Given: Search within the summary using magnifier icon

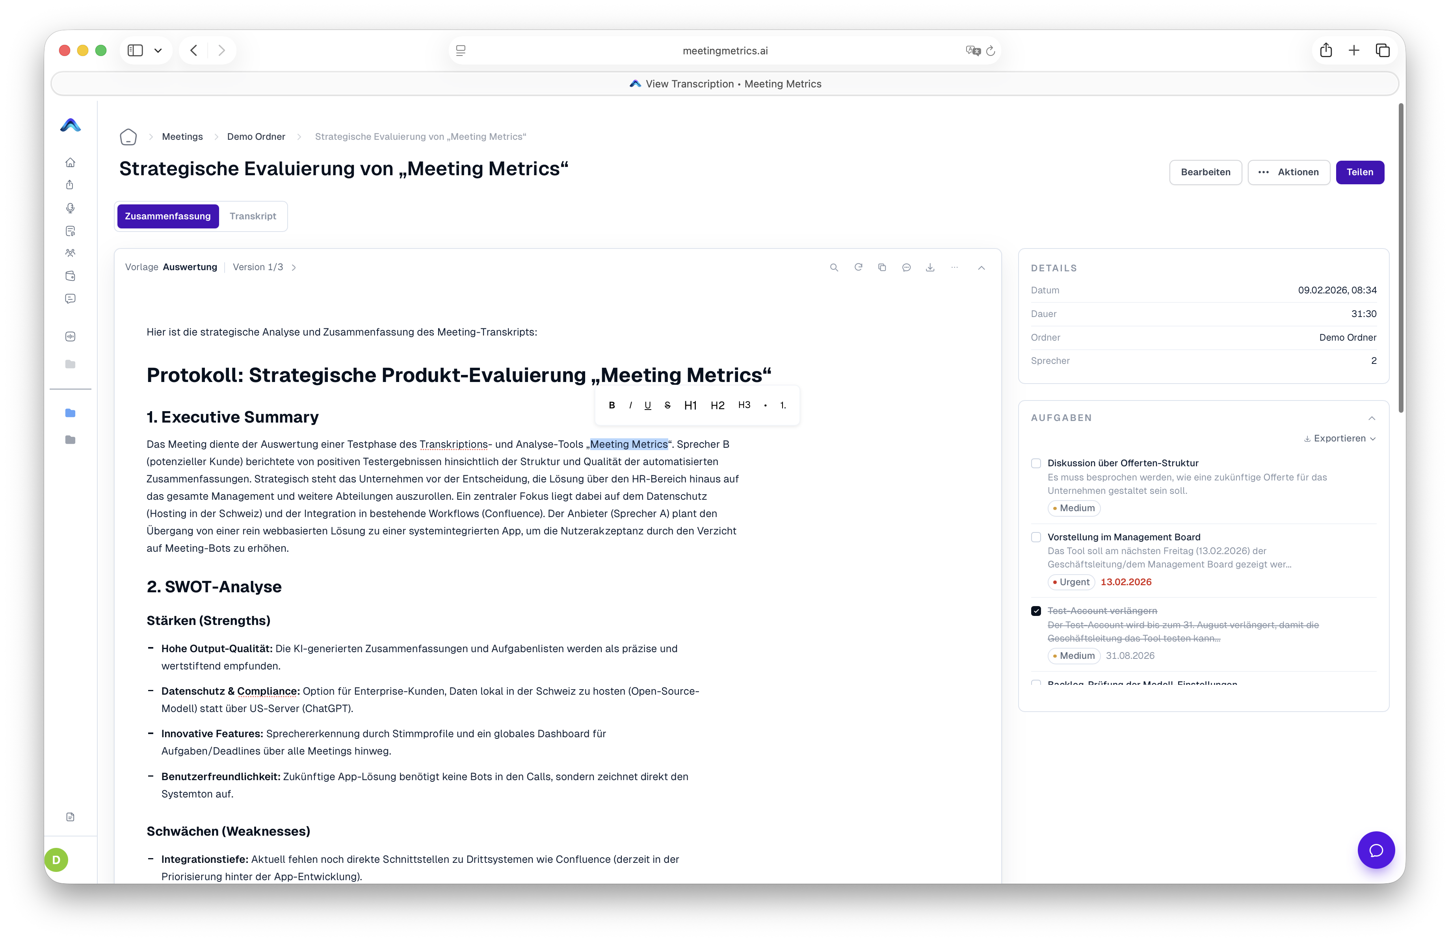Looking at the screenshot, I should click(x=834, y=267).
